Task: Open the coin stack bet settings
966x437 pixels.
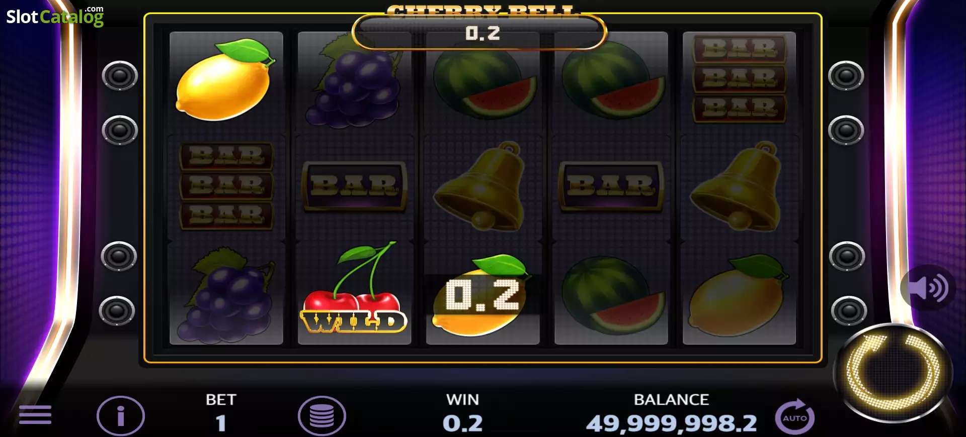Action: (322, 416)
